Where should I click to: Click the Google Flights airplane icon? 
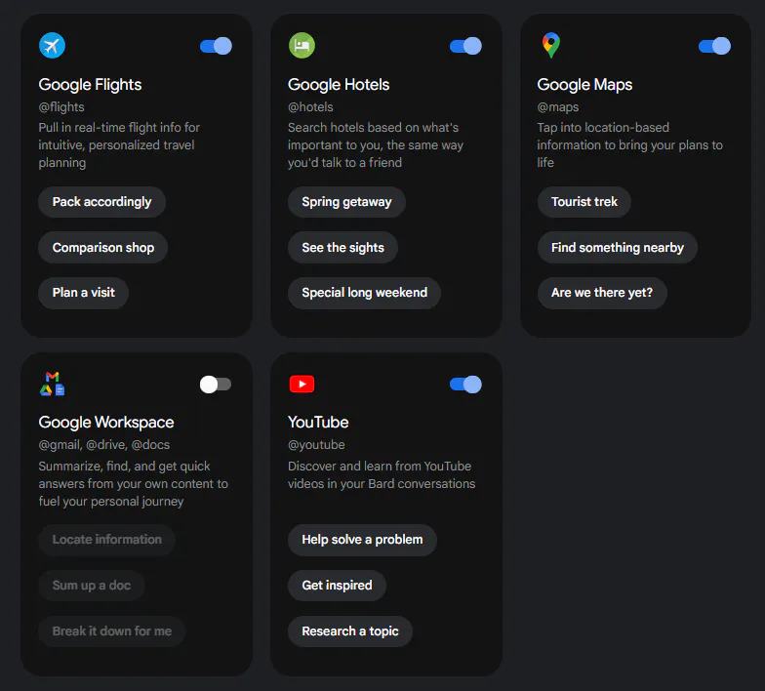point(52,46)
